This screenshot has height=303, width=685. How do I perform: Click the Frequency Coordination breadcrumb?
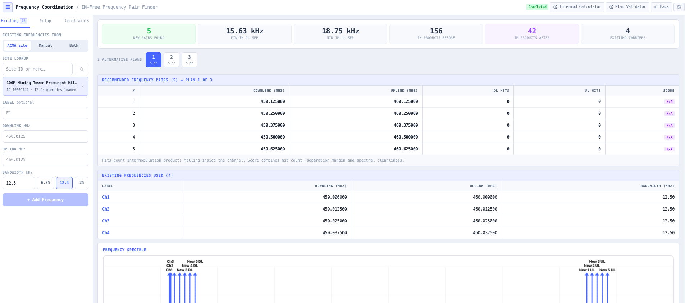point(44,7)
